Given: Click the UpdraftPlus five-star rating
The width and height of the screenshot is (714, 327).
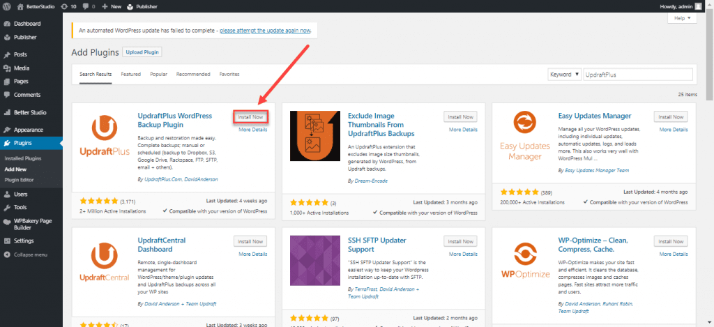Looking at the screenshot, I should (98, 201).
